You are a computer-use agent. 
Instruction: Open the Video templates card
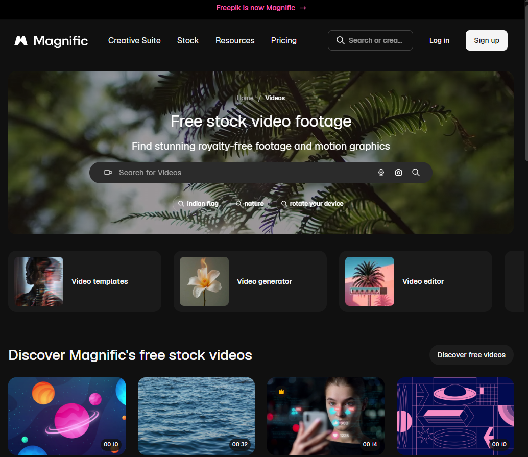click(x=85, y=281)
